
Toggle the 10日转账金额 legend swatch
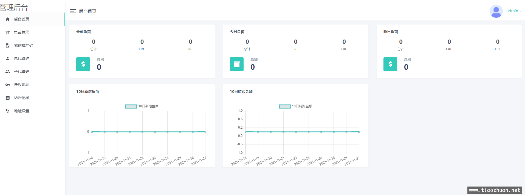[x=285, y=106]
